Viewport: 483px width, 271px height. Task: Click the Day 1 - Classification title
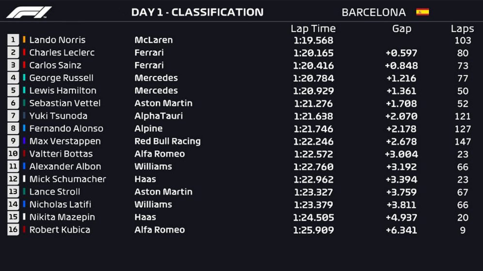[x=198, y=12]
